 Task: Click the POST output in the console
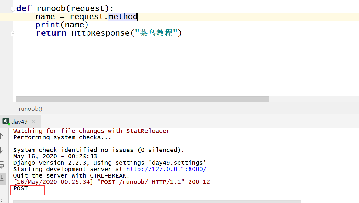pos(21,188)
